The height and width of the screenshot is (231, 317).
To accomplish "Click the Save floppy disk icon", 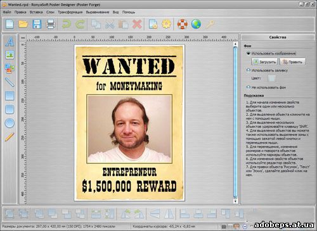I will pyautogui.click(x=37, y=24).
